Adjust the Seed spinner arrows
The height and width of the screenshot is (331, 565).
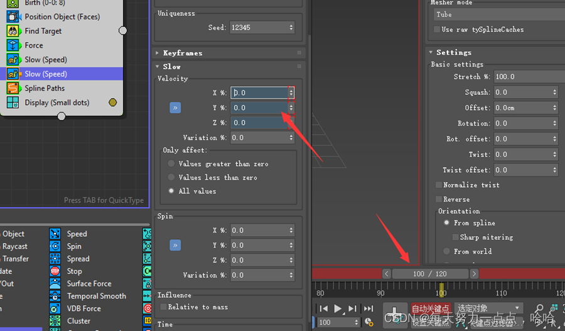click(x=291, y=28)
